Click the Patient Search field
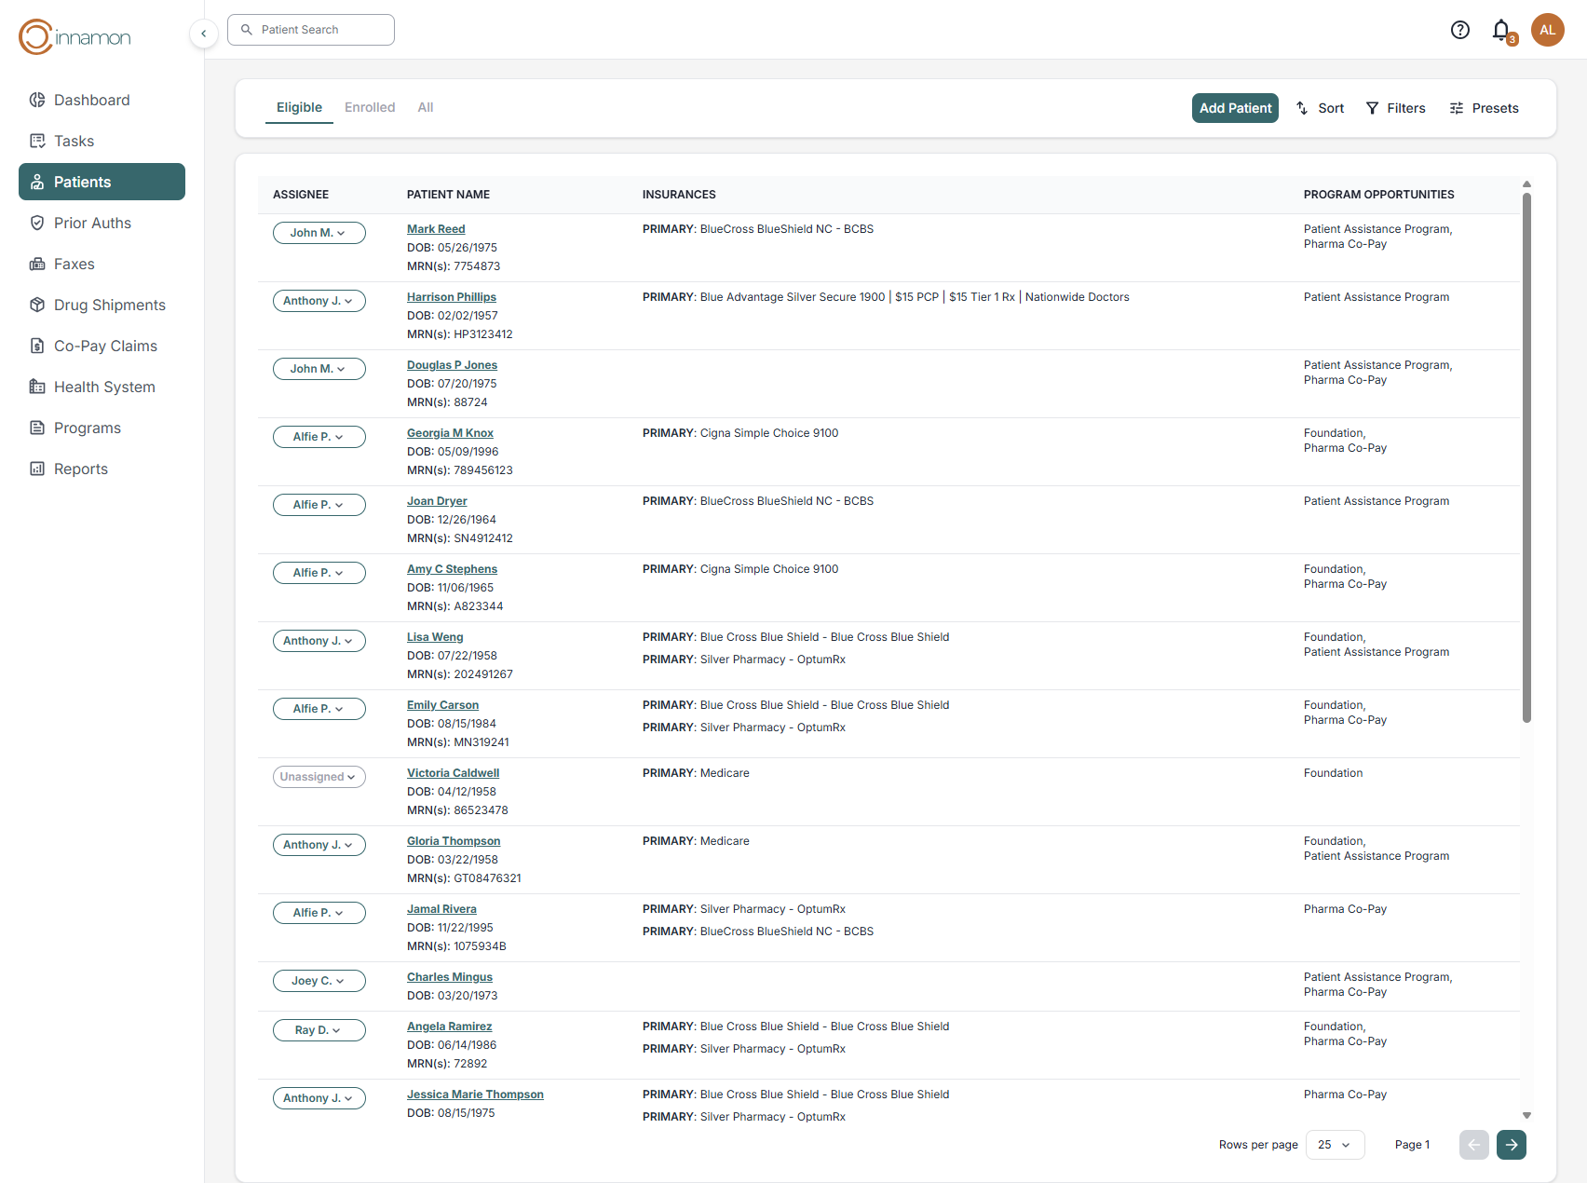Viewport: 1587px width, 1183px height. coord(311,30)
